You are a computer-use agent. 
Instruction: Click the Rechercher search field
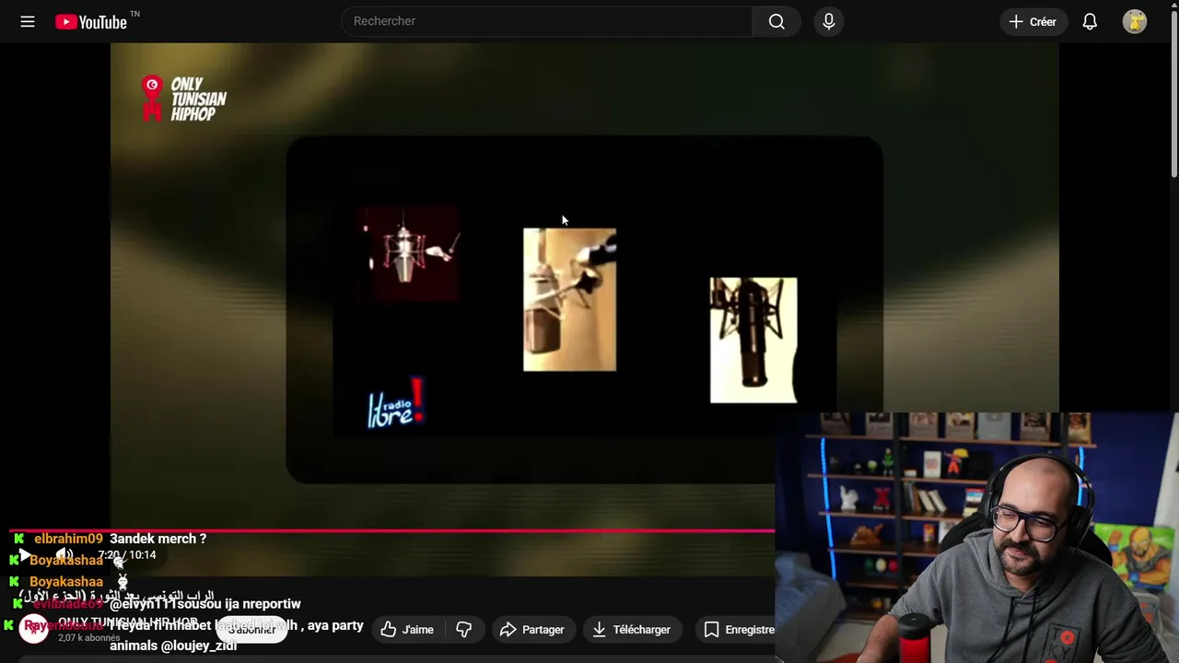tap(547, 21)
